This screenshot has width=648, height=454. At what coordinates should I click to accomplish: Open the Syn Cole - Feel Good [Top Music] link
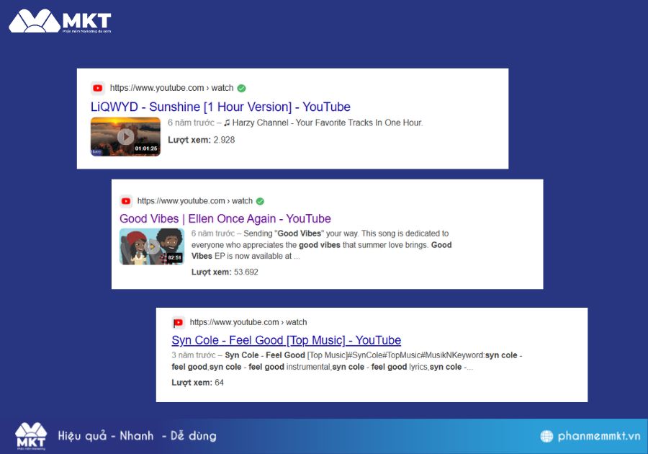pyautogui.click(x=286, y=340)
